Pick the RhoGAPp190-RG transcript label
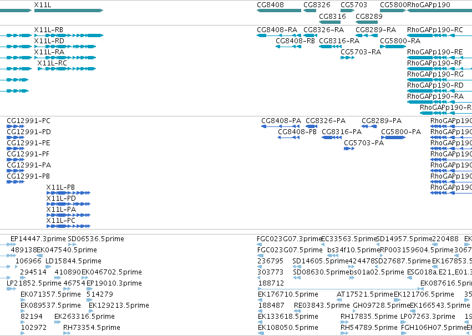472x336 pixels. [435, 74]
